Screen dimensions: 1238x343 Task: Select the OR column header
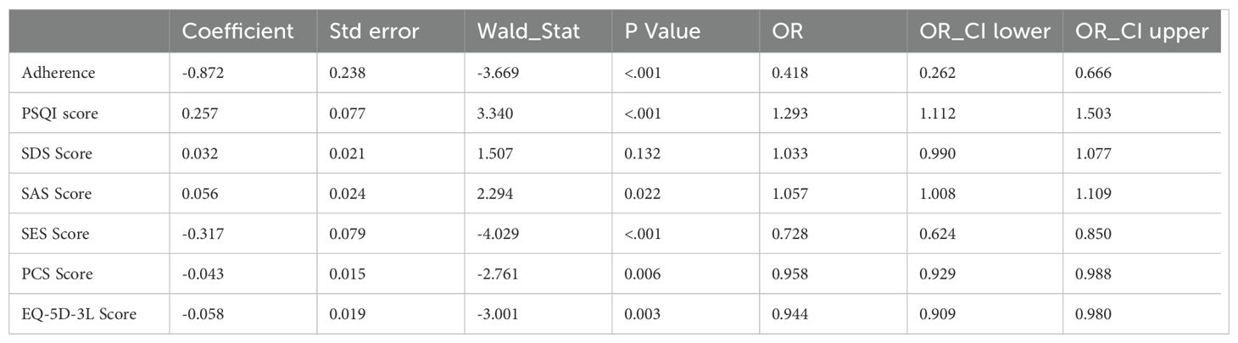(786, 31)
